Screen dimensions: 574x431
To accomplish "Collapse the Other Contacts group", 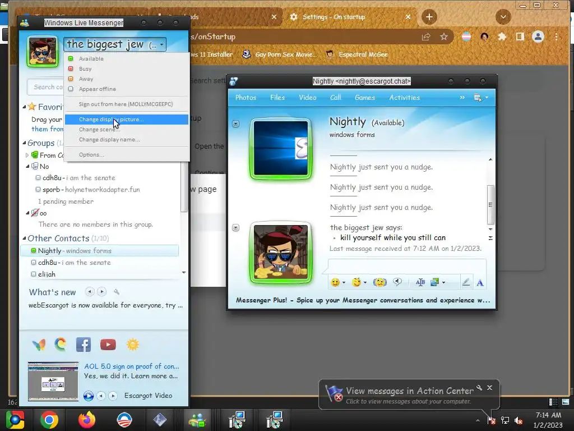I will [25, 238].
